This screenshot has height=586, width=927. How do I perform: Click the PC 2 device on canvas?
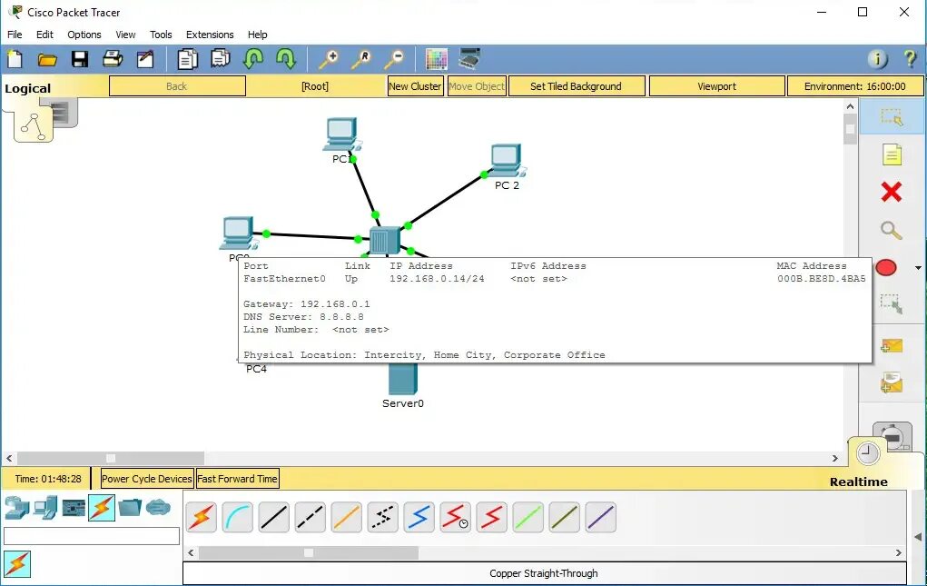(x=508, y=161)
